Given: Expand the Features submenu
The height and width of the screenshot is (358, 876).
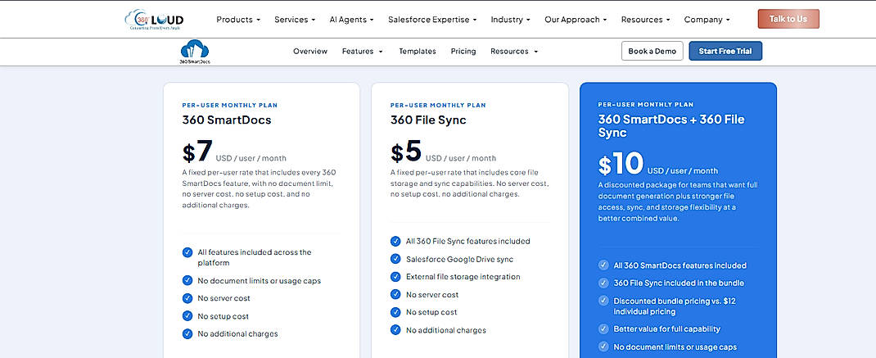Looking at the screenshot, I should click(x=363, y=51).
